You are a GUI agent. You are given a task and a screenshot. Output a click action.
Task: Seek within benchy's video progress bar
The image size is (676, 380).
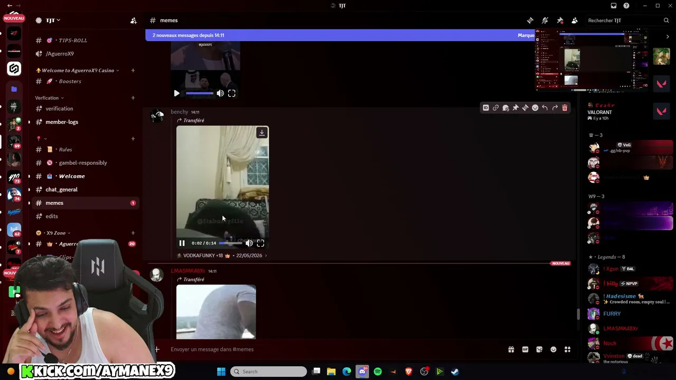pos(231,243)
